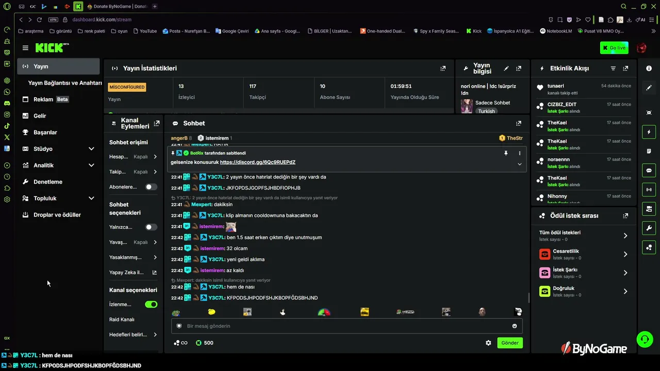Screen dimensions: 660x371
Task: Open WhatsApp in Opera GX sidebar
Action: pos(7,92)
